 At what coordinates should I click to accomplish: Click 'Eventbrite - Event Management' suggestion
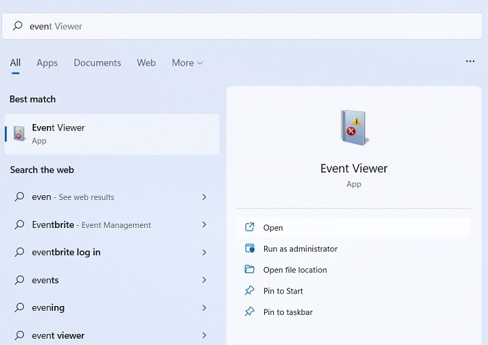click(91, 224)
